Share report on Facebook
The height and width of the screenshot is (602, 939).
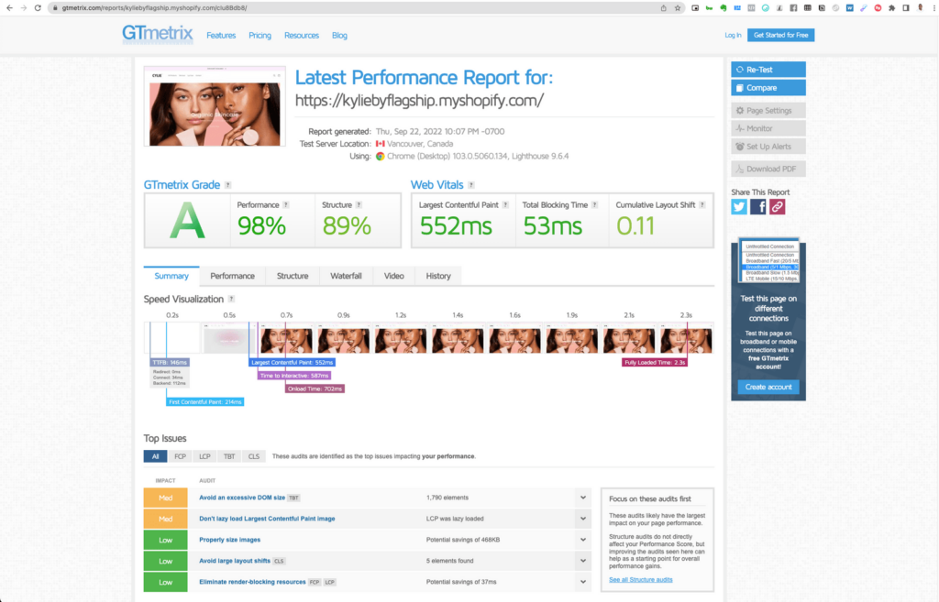coord(758,207)
